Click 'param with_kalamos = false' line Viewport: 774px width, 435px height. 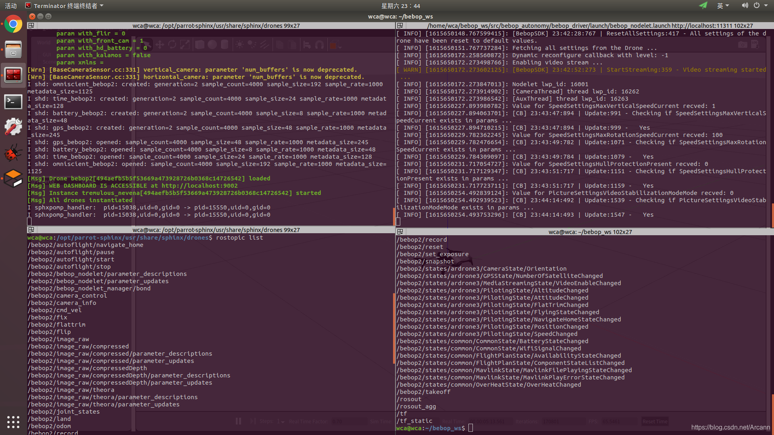104,55
